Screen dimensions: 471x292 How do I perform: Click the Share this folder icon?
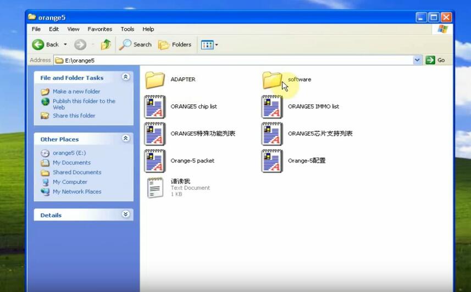[45, 116]
